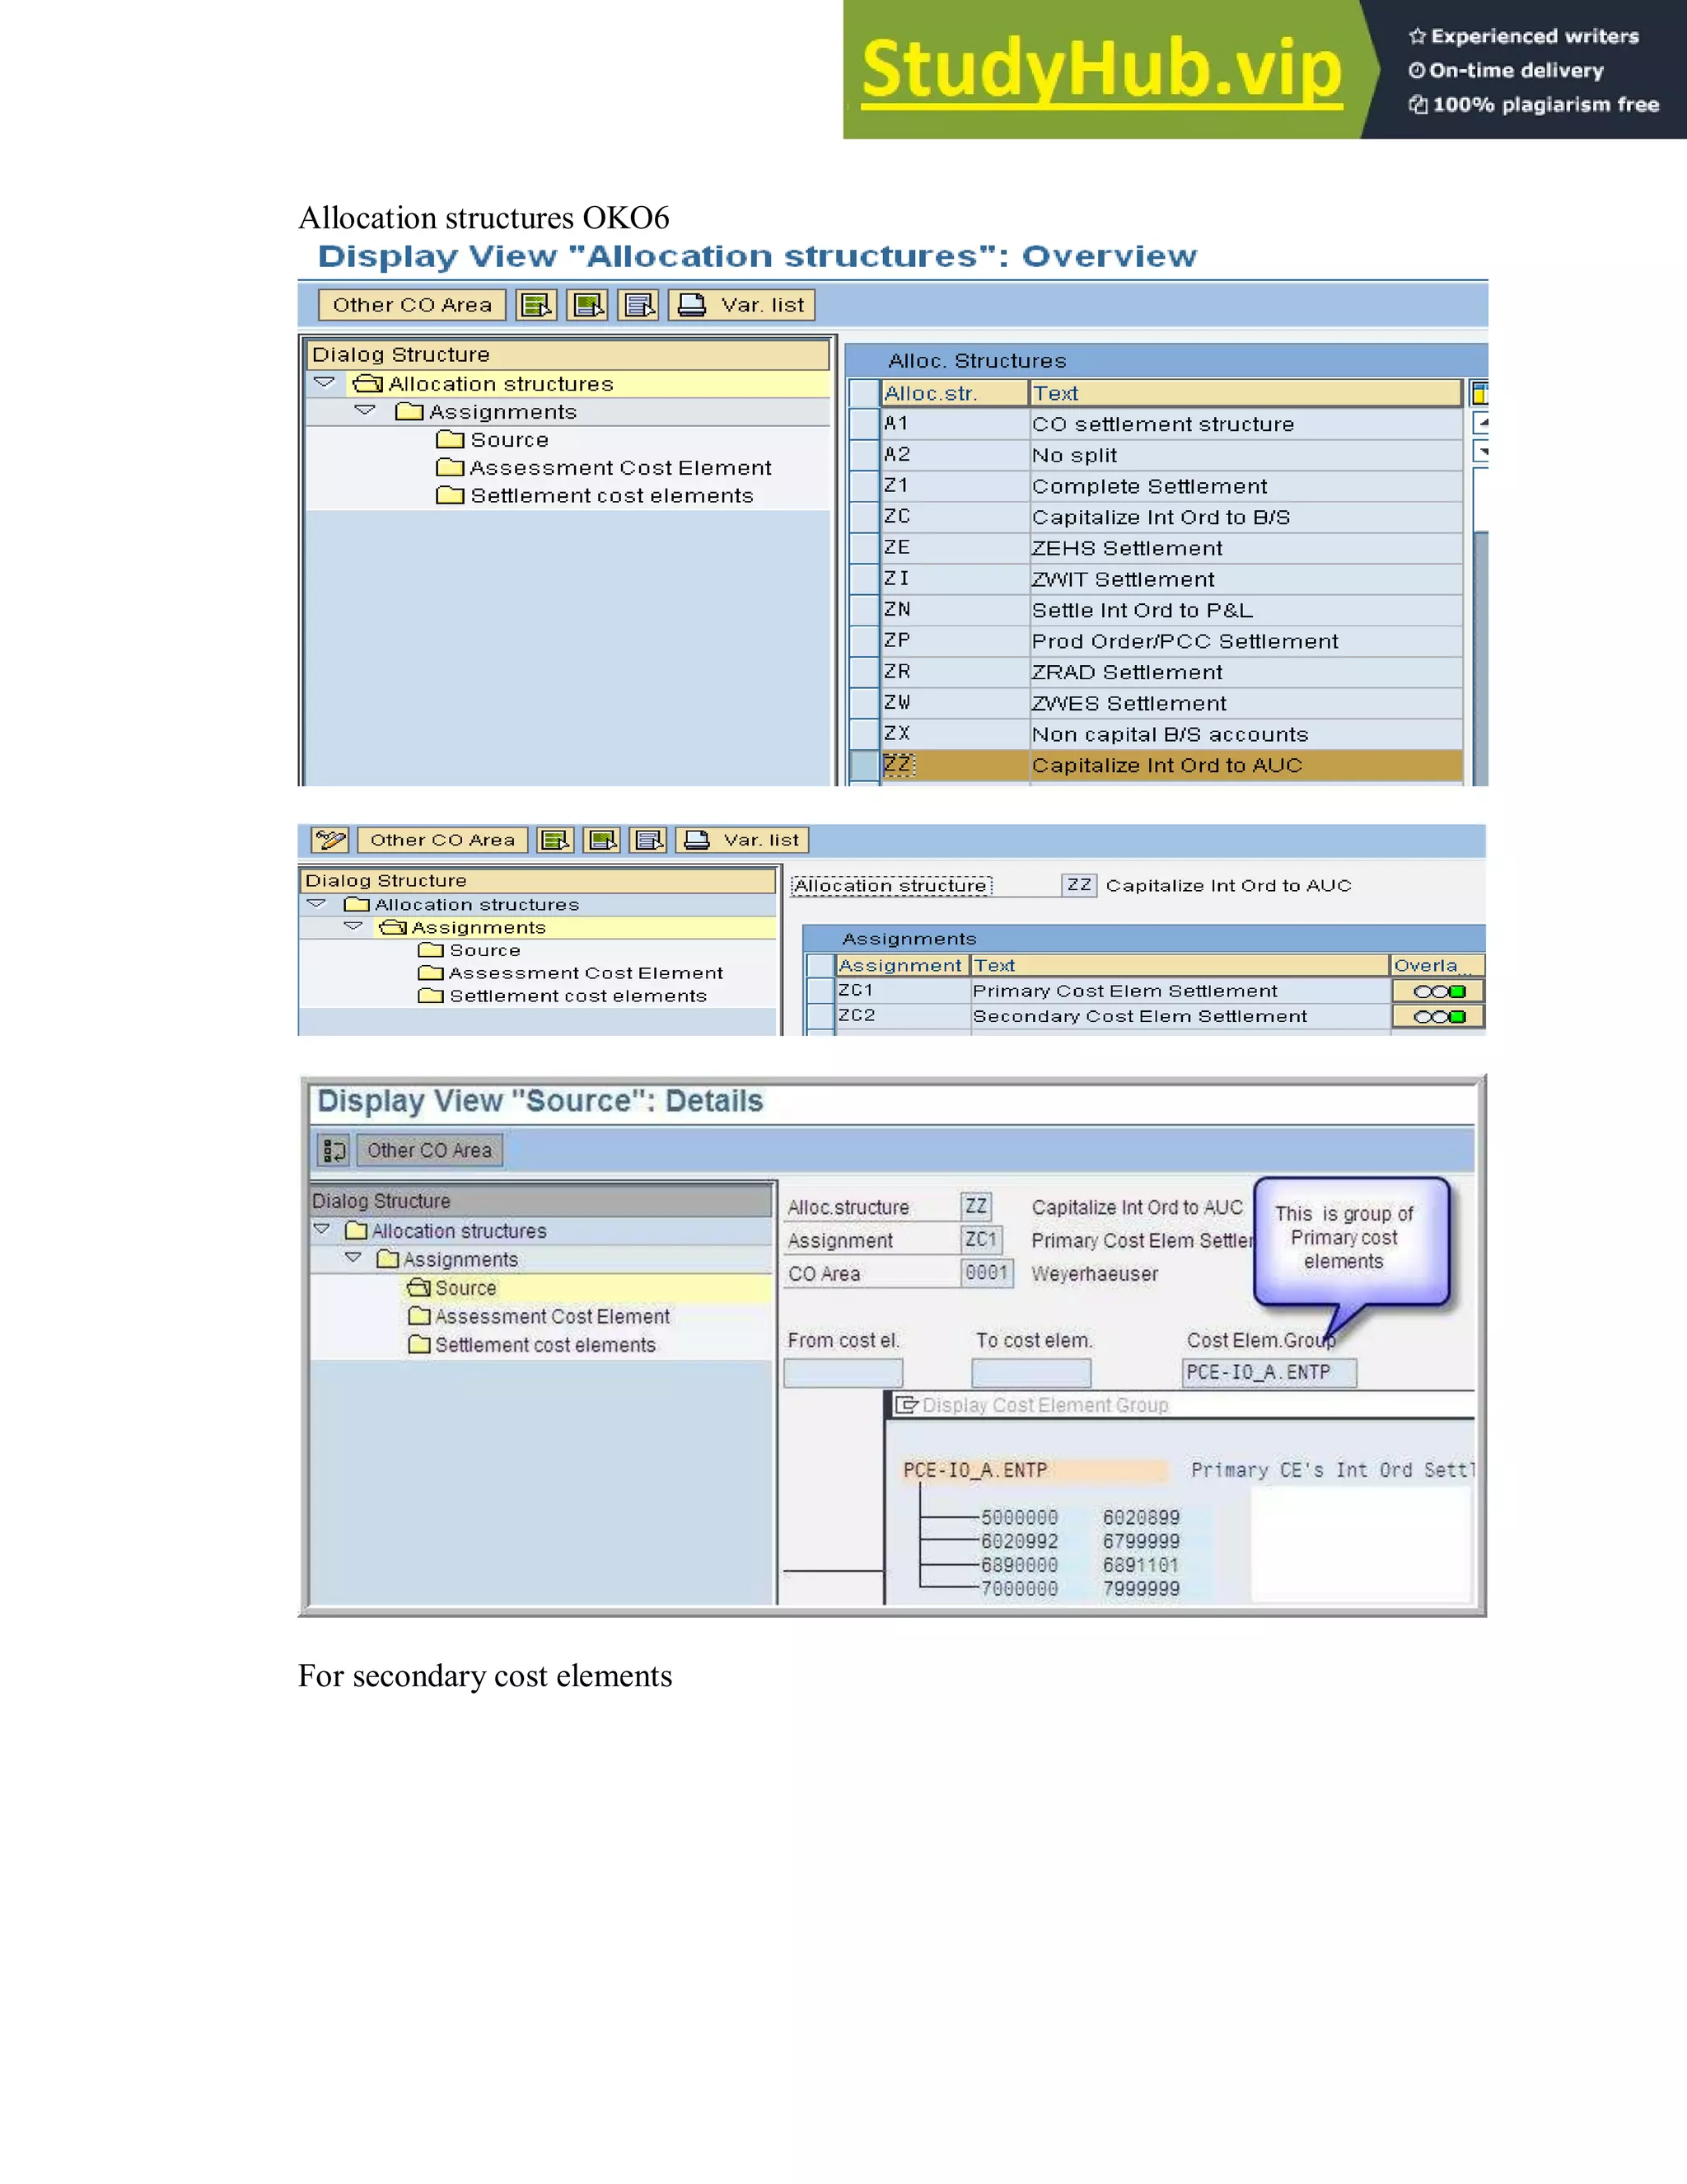Click Other CO Area in Source Details toolbar
This screenshot has height=2184, width=1687.
[x=430, y=1150]
